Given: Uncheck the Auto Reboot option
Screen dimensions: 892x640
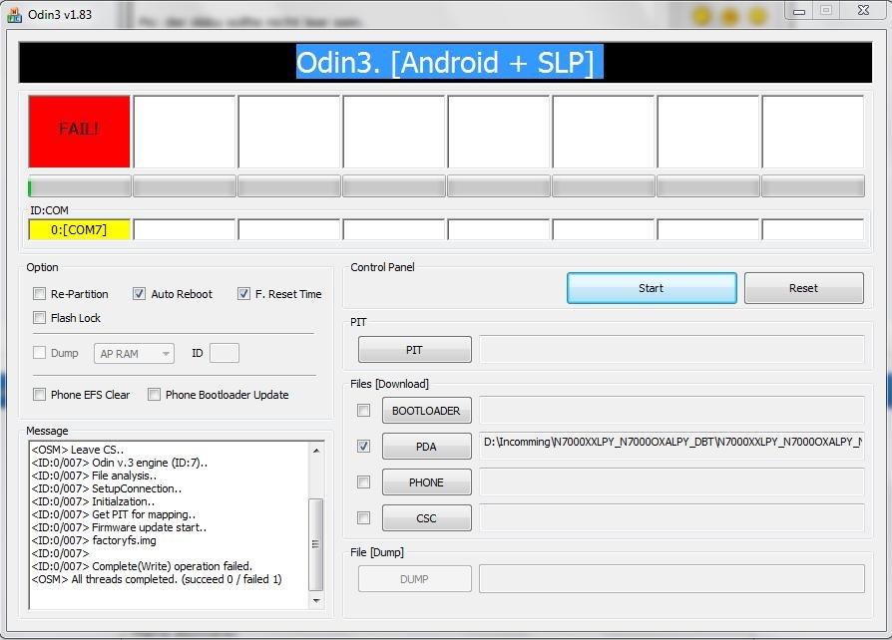Looking at the screenshot, I should (x=139, y=294).
